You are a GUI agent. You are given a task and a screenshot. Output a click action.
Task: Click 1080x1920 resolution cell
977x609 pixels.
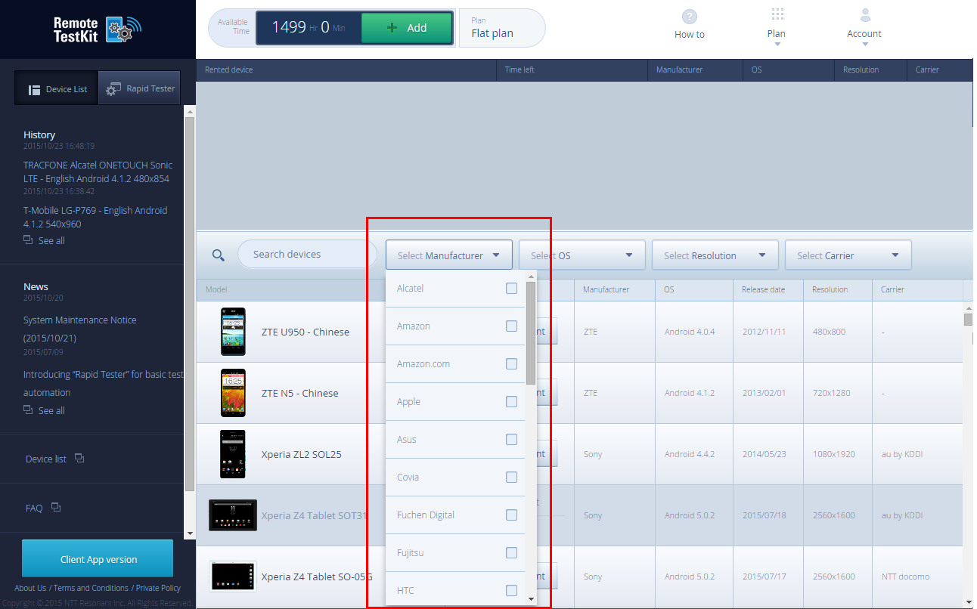click(x=833, y=454)
